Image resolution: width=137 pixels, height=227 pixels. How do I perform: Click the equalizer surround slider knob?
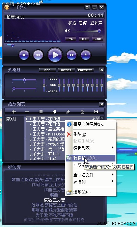tap(14, 88)
